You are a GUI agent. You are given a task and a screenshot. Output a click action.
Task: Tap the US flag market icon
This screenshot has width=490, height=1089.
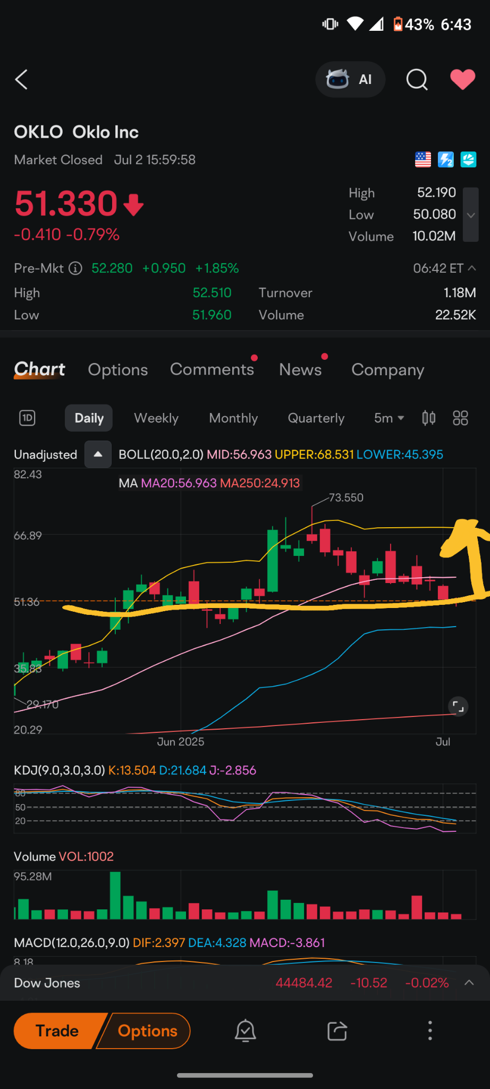point(423,159)
